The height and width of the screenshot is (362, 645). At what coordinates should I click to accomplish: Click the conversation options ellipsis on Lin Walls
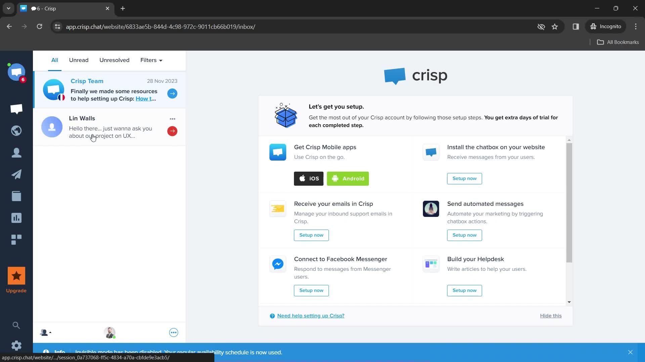click(x=172, y=118)
